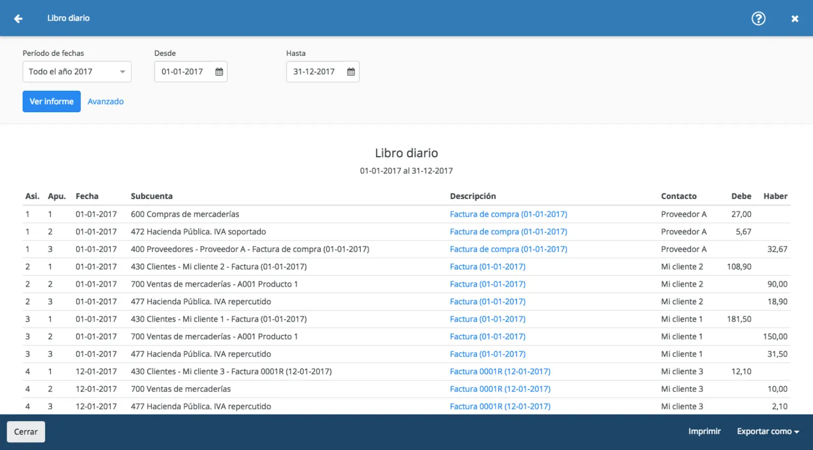Click the Desde date input field

click(183, 72)
